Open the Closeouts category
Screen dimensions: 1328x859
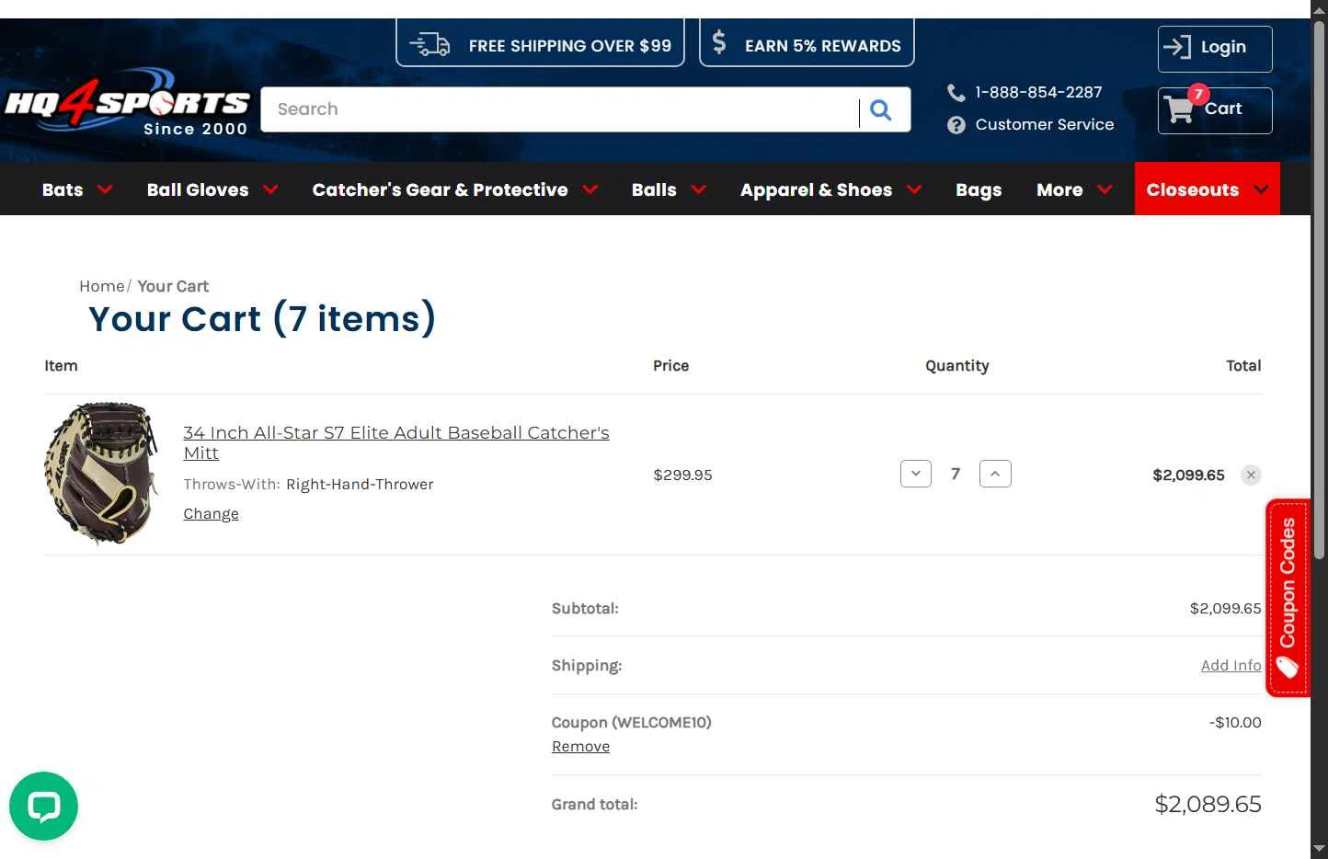coord(1193,189)
